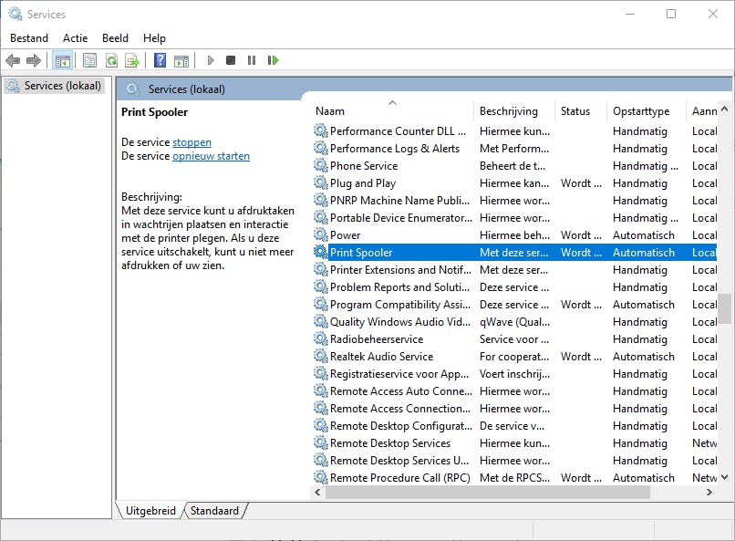Click the Show/Hide Console Tree icon
The height and width of the screenshot is (541, 735).
click(62, 60)
